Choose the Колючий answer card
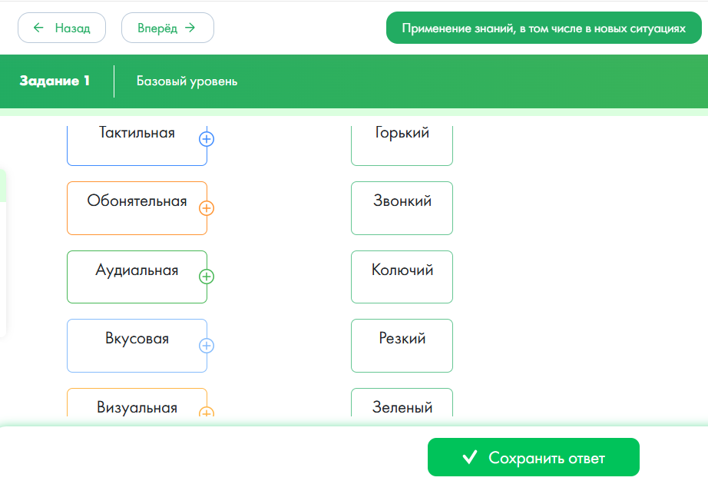Image resolution: width=708 pixels, height=484 pixels. click(x=402, y=277)
